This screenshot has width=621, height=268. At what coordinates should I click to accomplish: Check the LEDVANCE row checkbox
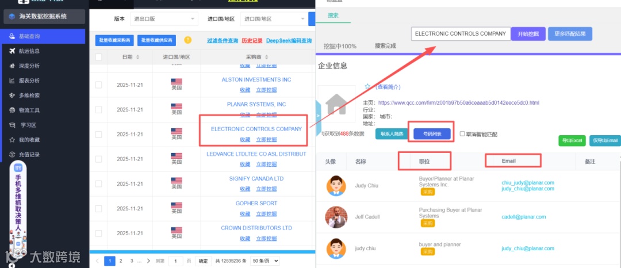(x=99, y=159)
